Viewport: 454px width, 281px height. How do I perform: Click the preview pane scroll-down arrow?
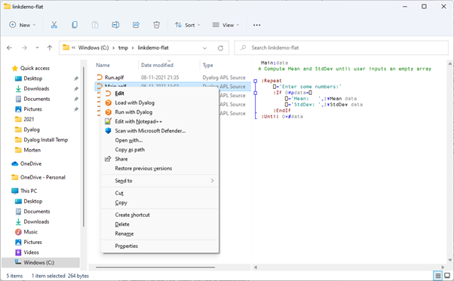[x=450, y=260]
